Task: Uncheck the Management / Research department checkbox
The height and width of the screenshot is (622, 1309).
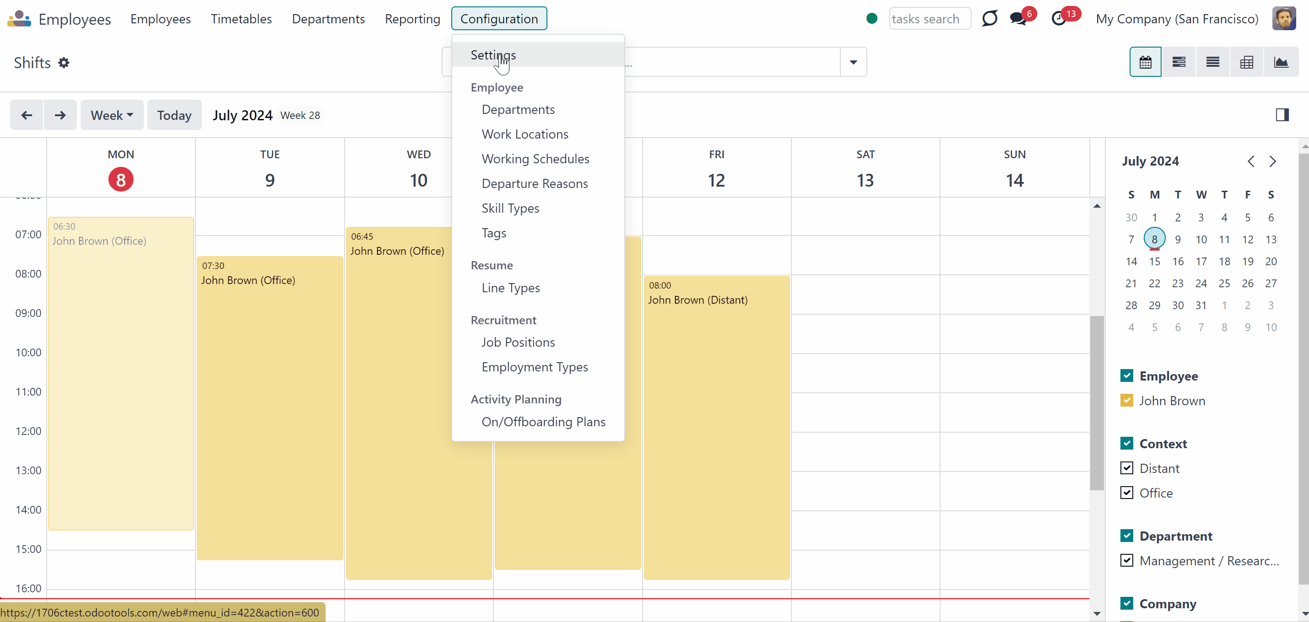Action: coord(1126,561)
